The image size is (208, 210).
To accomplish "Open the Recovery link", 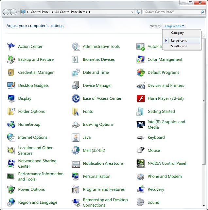I will (x=156, y=189).
